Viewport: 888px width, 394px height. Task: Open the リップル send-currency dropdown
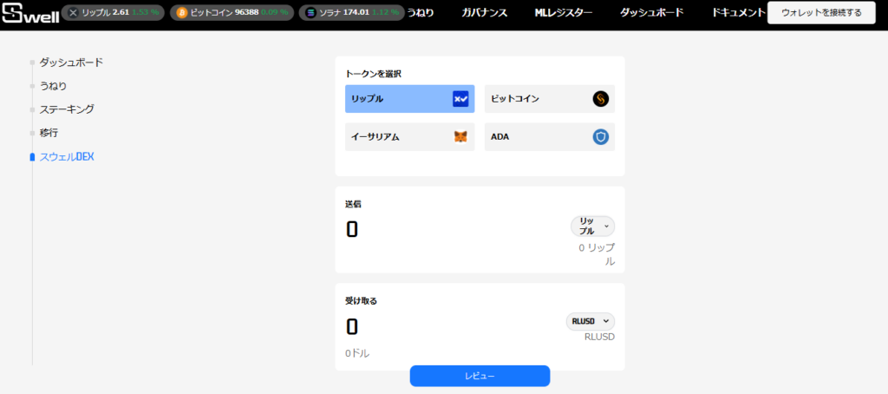tap(592, 227)
